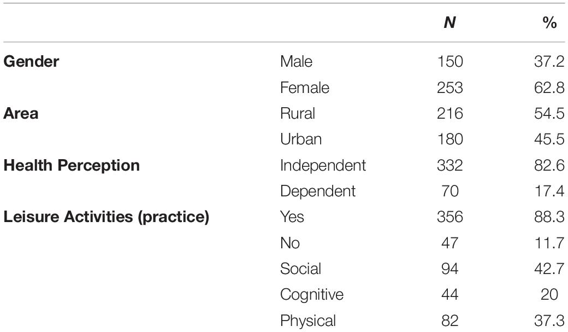This screenshot has height=332, width=568.
Task: Click the Cognitive category label
Action: click(x=311, y=295)
